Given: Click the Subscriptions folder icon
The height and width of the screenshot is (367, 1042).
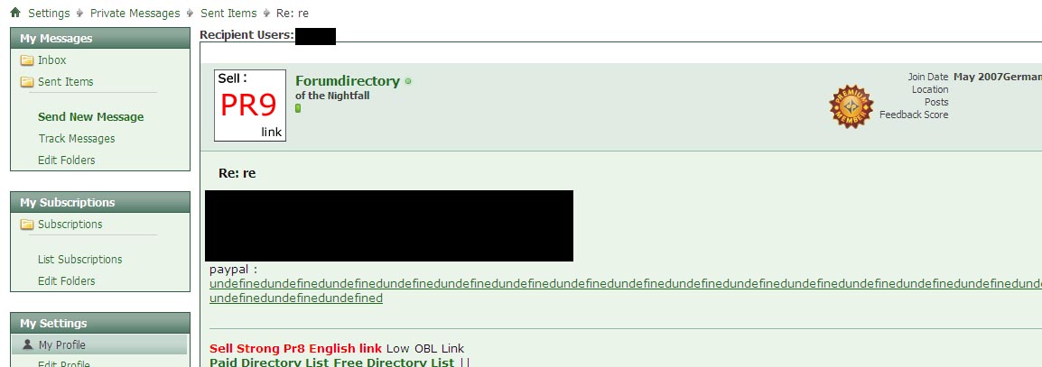Looking at the screenshot, I should click(x=27, y=225).
